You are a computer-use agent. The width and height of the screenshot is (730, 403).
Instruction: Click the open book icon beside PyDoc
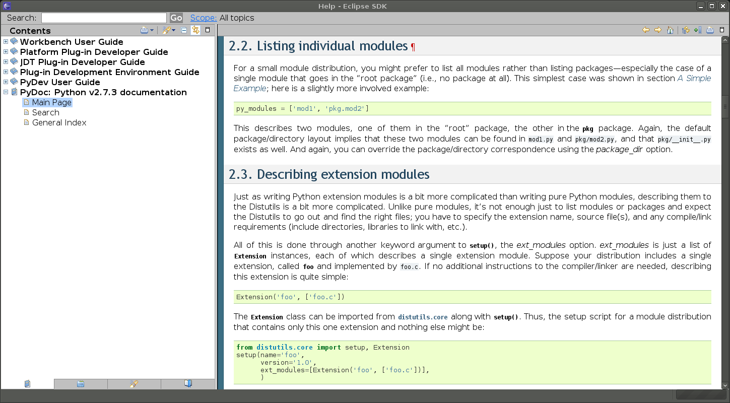14,92
